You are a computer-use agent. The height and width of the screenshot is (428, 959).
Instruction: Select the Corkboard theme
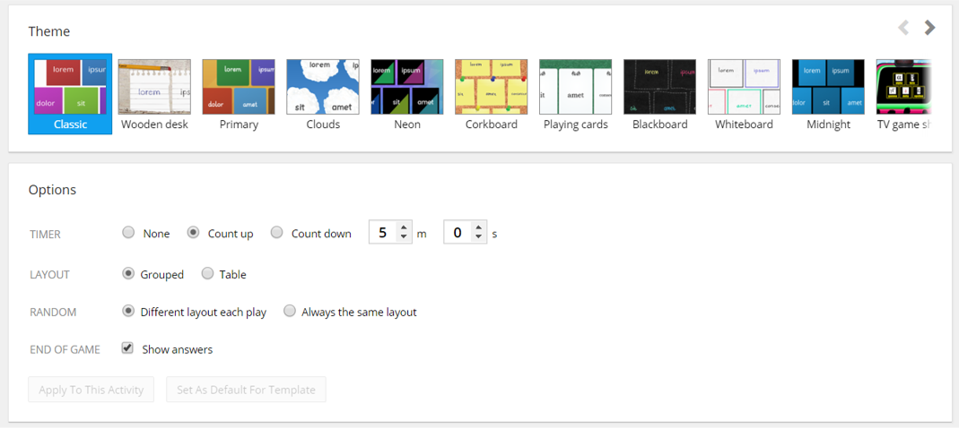[491, 88]
